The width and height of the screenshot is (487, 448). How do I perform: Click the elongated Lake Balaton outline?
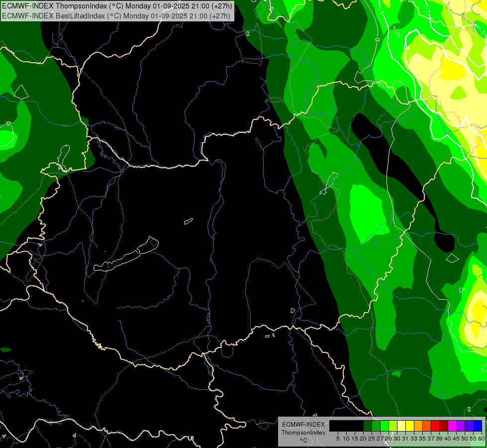(126, 255)
